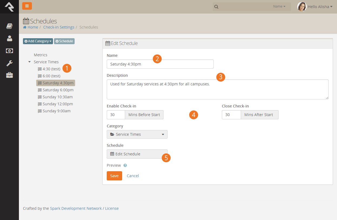This screenshot has width=337, height=220.
Task: Open Spark Development Network link
Action: (76, 208)
